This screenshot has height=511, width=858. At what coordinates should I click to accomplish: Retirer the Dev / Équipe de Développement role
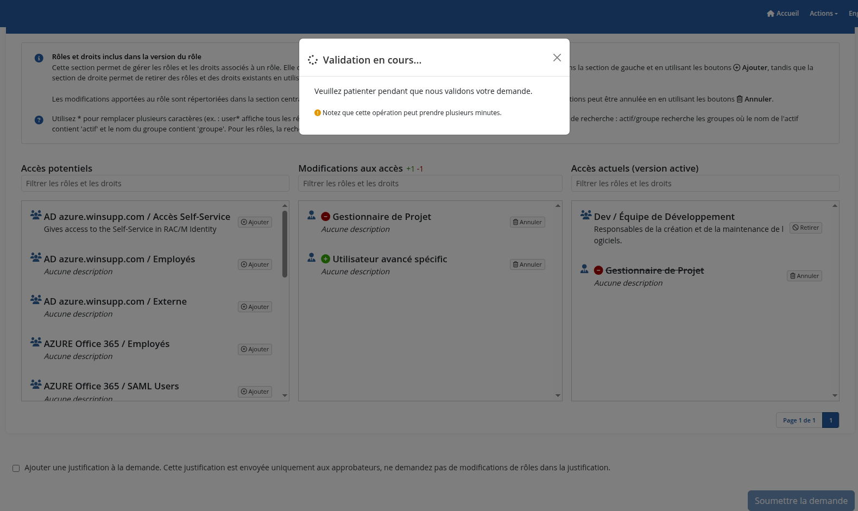(x=806, y=228)
